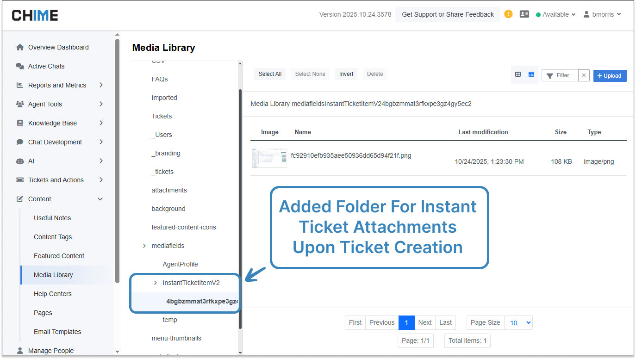Click the yellow warning alert icon

508,14
